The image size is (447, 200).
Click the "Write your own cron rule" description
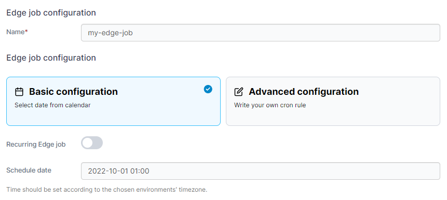(270, 105)
